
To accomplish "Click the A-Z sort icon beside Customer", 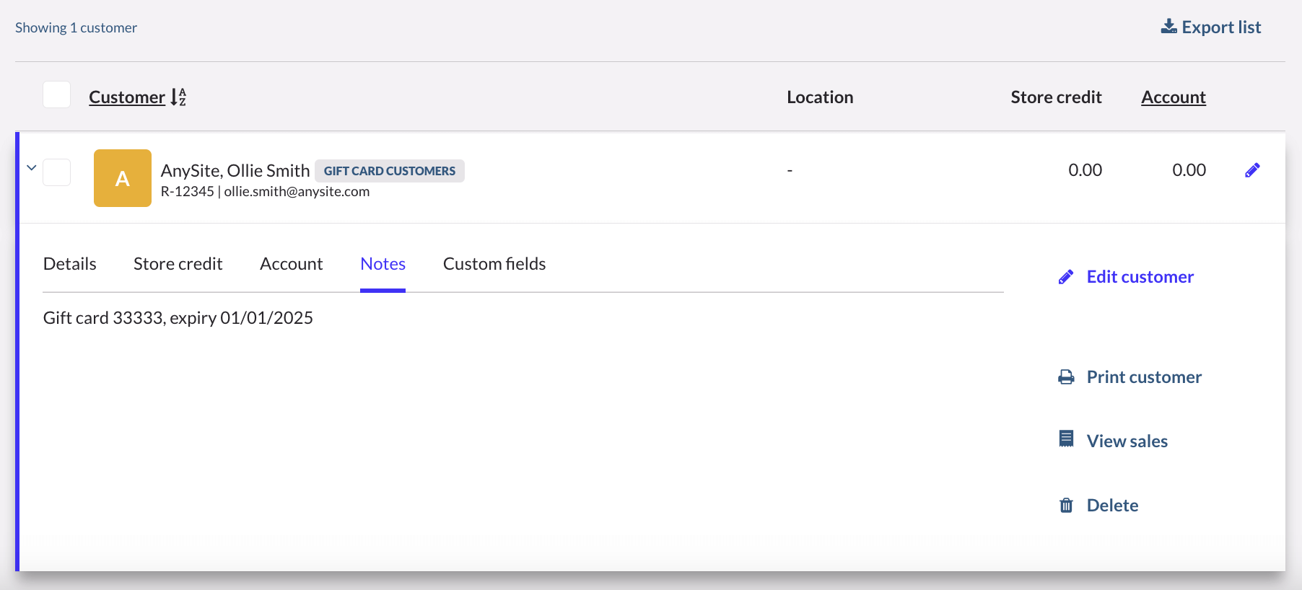I will (178, 97).
